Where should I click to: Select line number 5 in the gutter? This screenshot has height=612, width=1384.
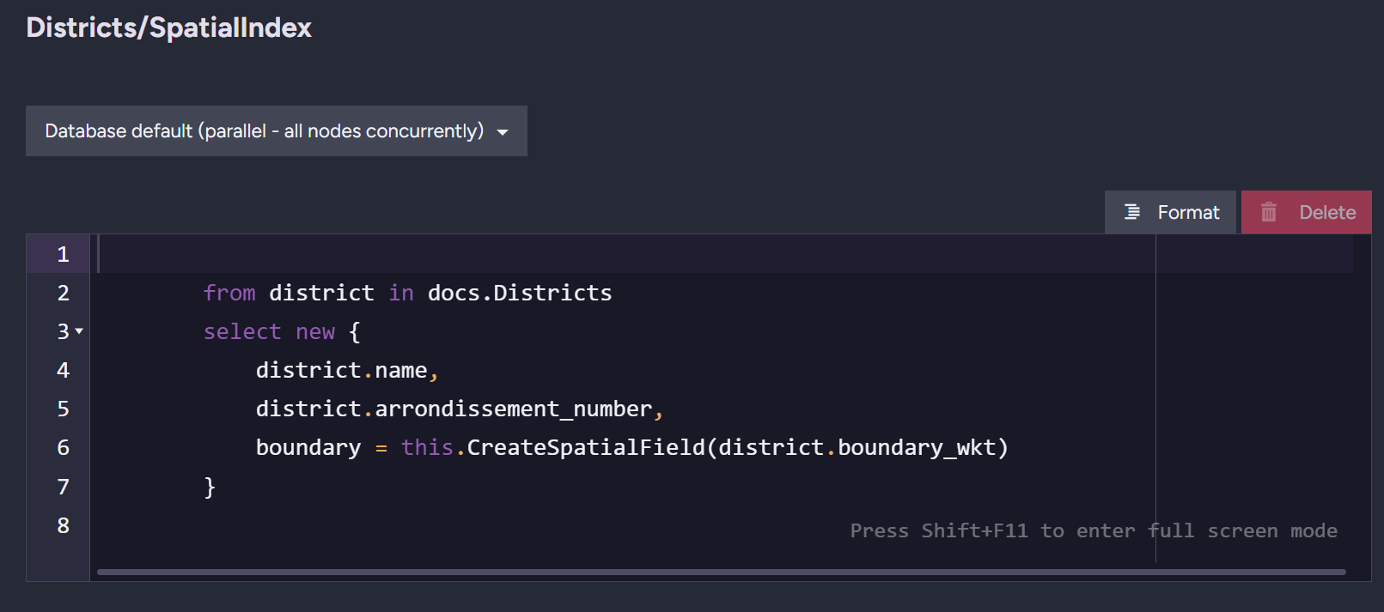coord(63,409)
